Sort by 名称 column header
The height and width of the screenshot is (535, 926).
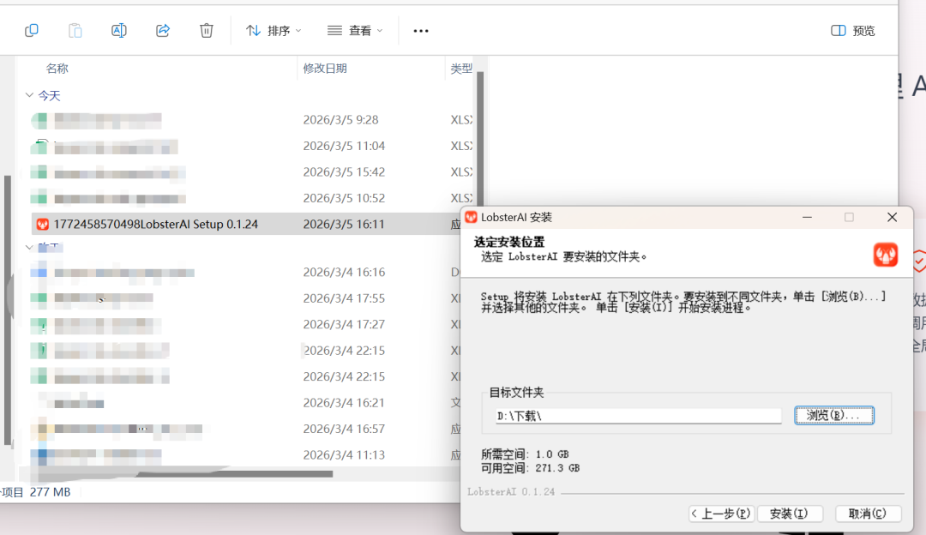tap(57, 69)
